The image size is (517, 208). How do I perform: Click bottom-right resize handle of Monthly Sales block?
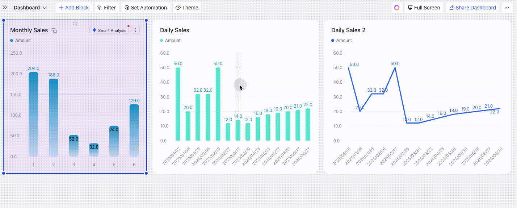pyautogui.click(x=146, y=173)
